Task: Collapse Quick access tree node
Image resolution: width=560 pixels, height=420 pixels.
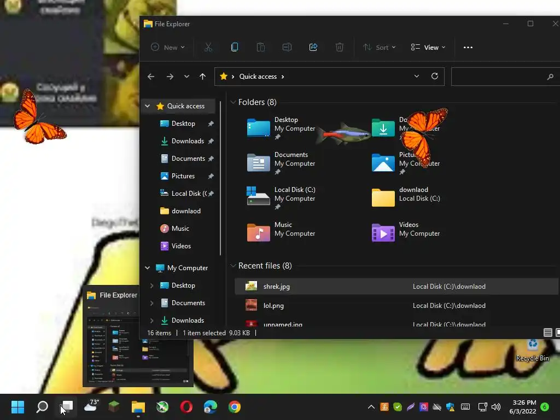Action: click(147, 106)
